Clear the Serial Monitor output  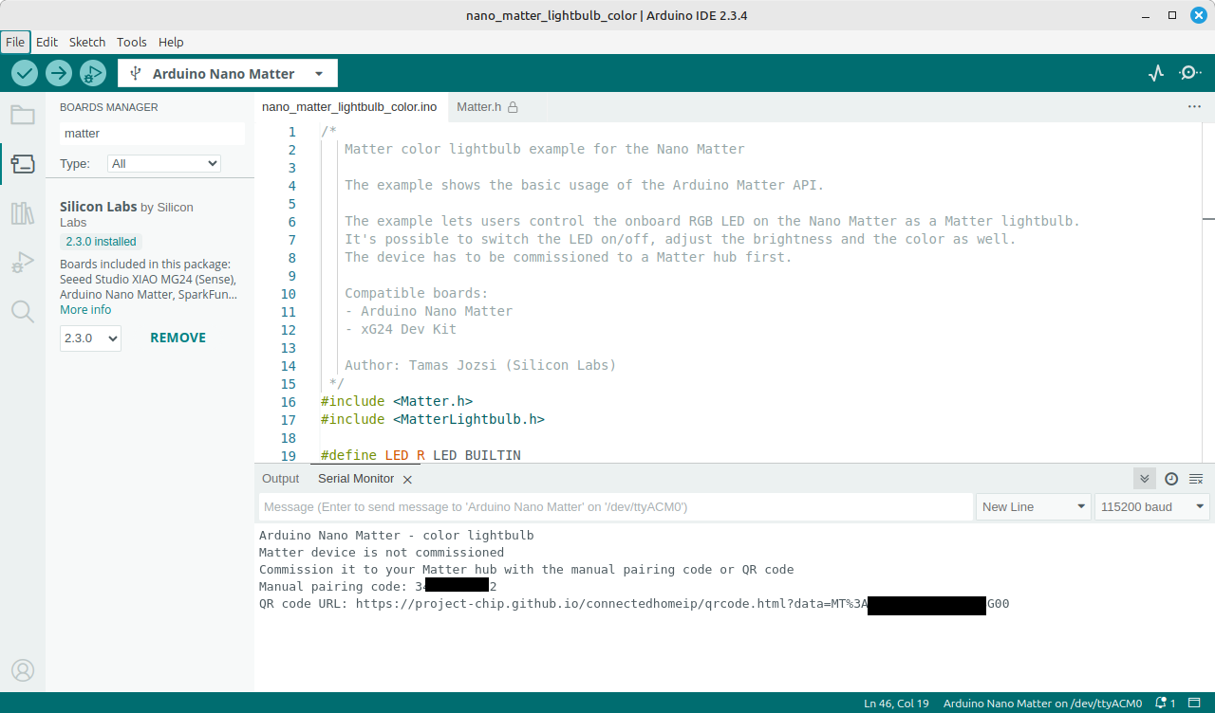[1196, 479]
